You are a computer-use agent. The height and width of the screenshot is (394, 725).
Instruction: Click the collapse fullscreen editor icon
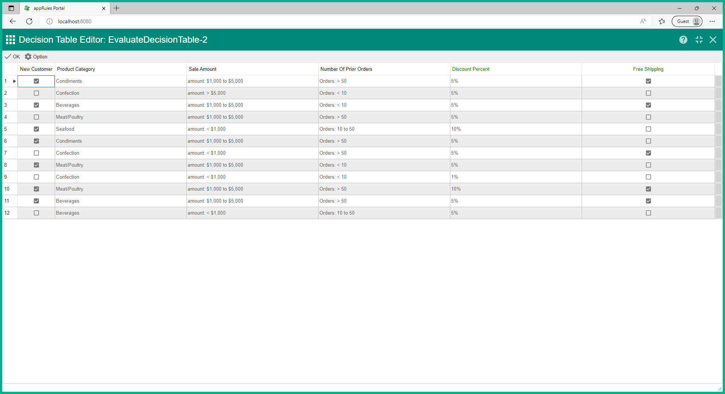699,40
